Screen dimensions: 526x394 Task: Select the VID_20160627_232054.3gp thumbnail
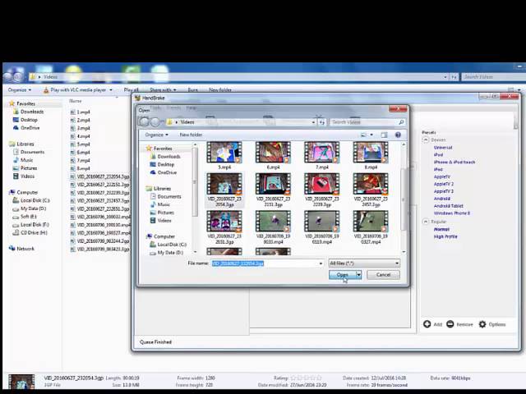(224, 190)
